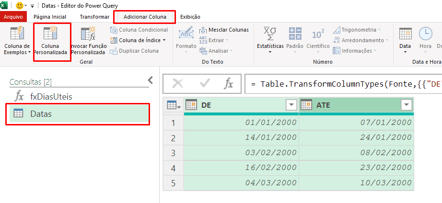Click cell 03/02/2000
Viewport: 442px width, 203px height.
point(242,153)
